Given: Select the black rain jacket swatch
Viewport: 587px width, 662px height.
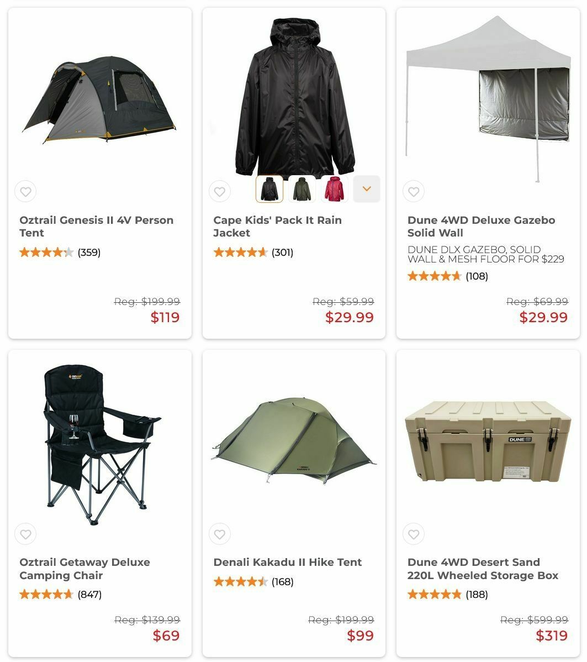Looking at the screenshot, I should click(269, 189).
